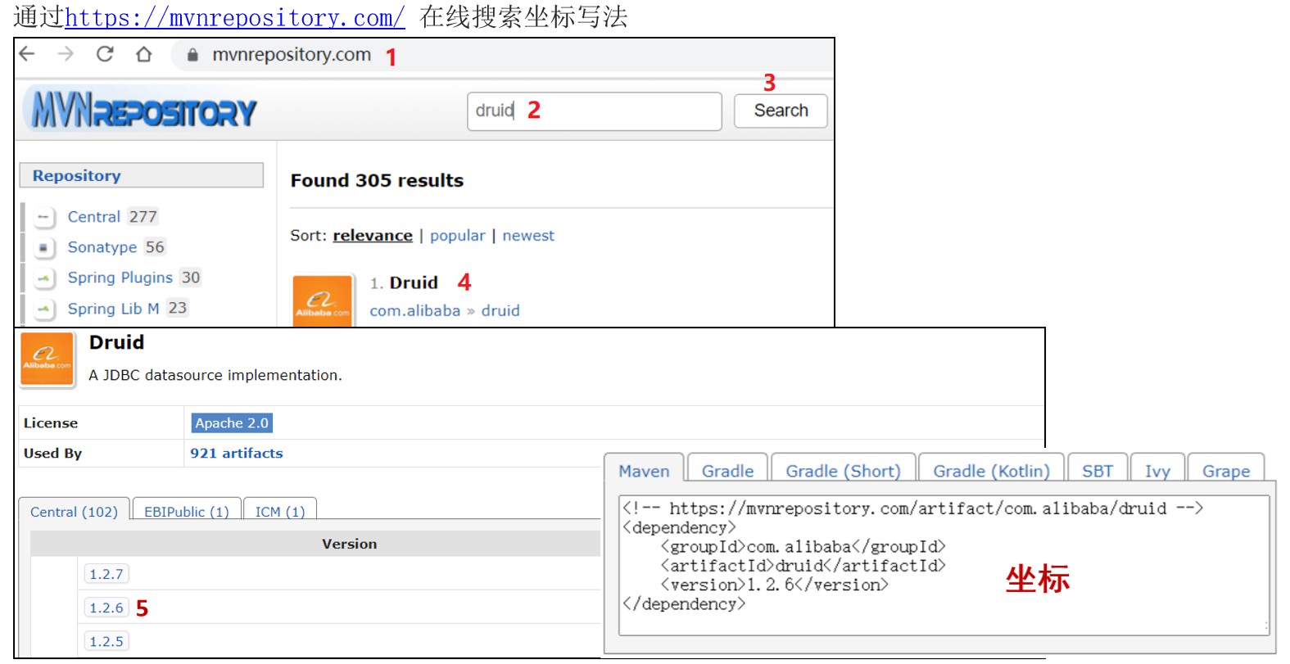Open the com.alibaba group link
Screen dimensions: 1290x664
pos(415,311)
